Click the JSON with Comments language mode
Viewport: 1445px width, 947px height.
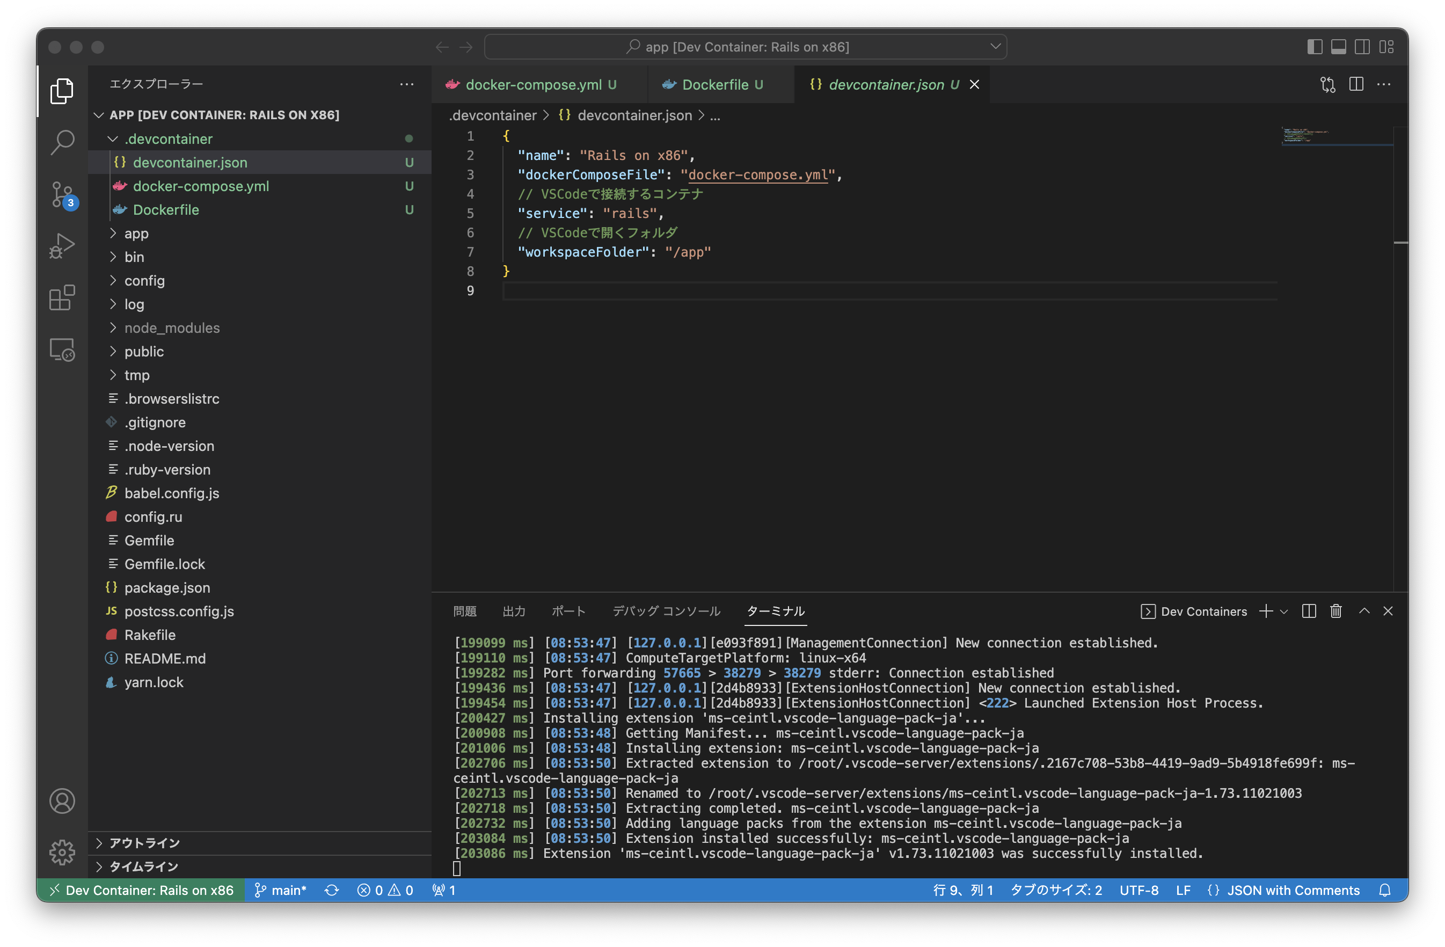(x=1293, y=890)
